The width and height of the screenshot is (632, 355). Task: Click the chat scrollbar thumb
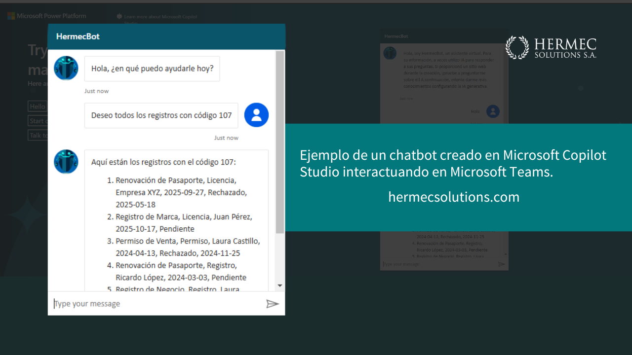pyautogui.click(x=280, y=142)
